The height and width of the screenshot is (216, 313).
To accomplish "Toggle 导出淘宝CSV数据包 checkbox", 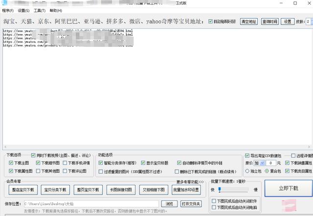I will coord(247,156).
